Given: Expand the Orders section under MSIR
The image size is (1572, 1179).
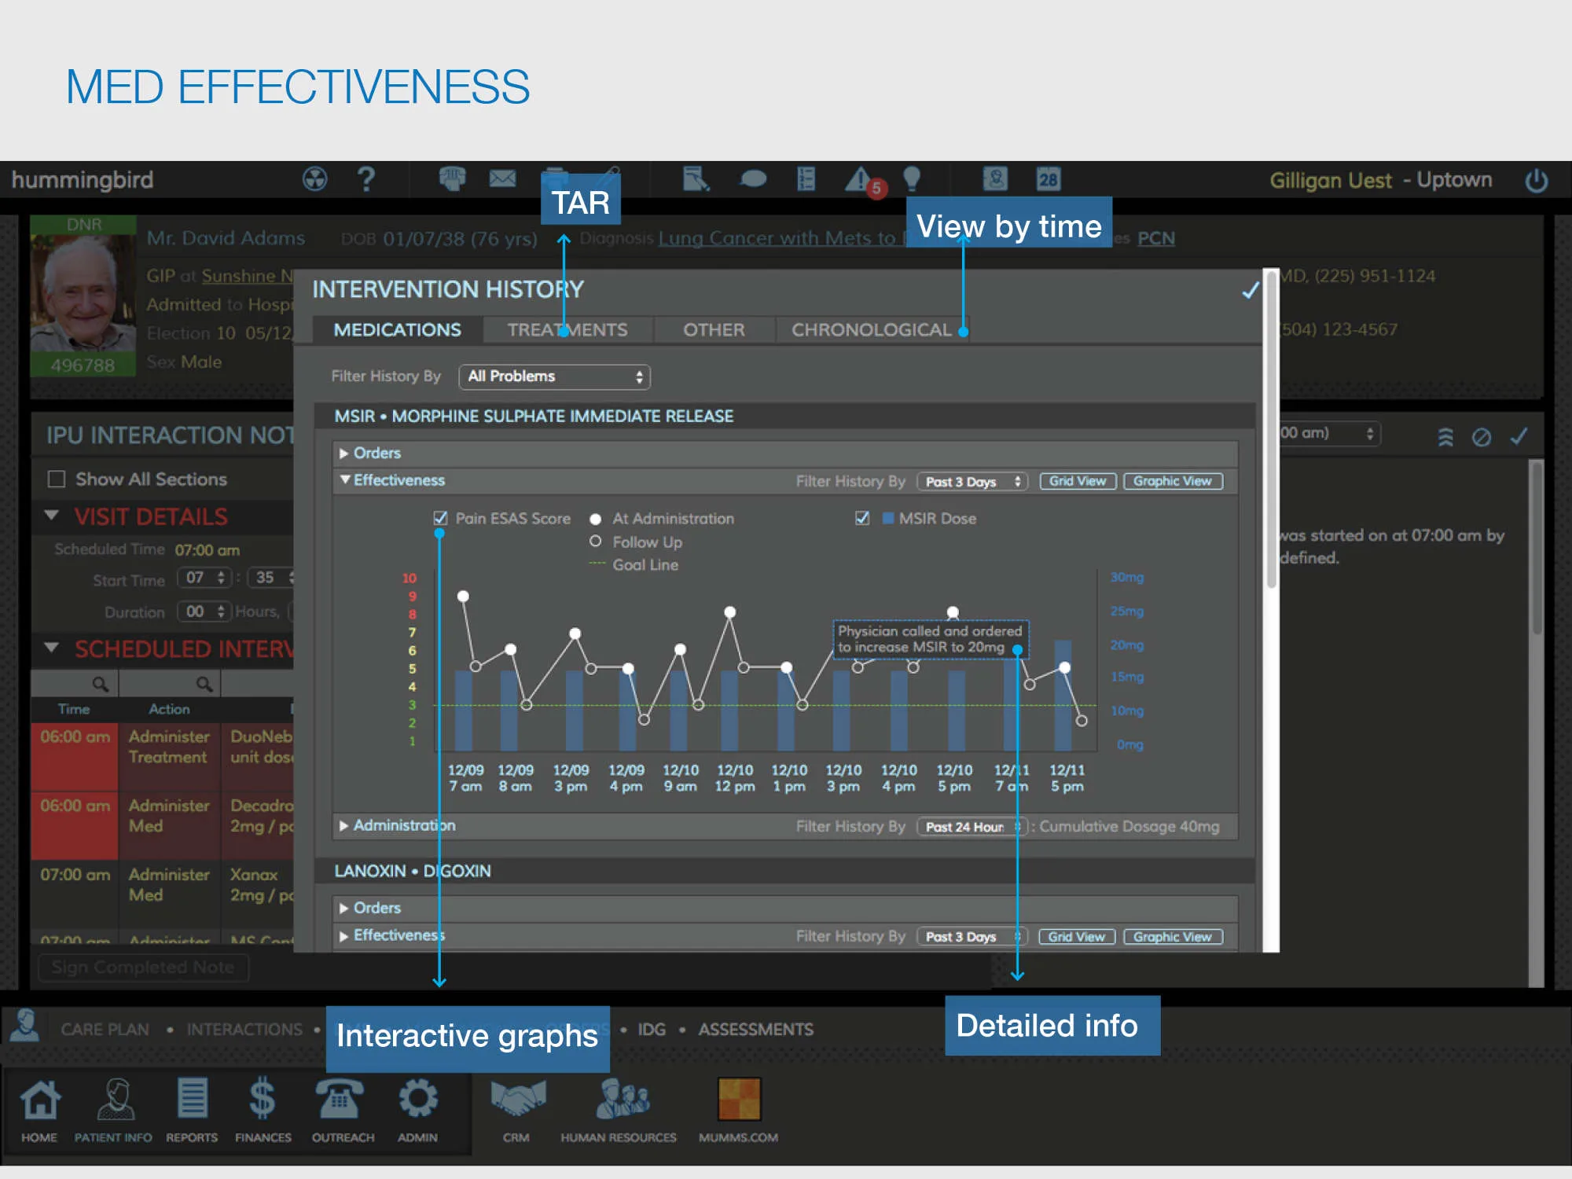Looking at the screenshot, I should coord(343,454).
